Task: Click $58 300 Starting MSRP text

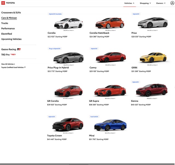Action: pyautogui.click(x=99, y=105)
